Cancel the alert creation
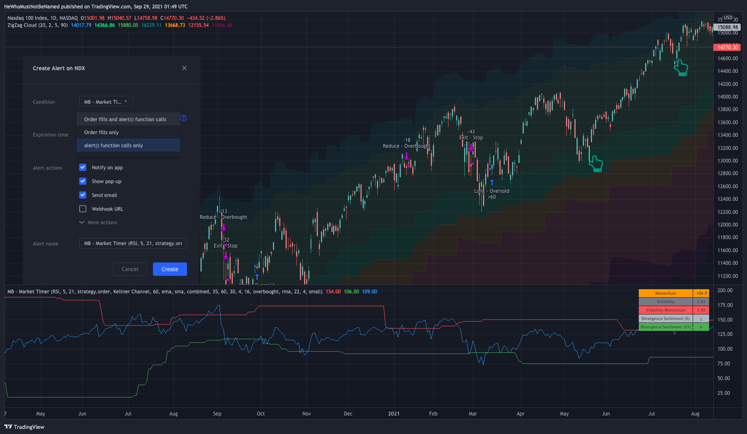This screenshot has height=434, width=747. [130, 269]
